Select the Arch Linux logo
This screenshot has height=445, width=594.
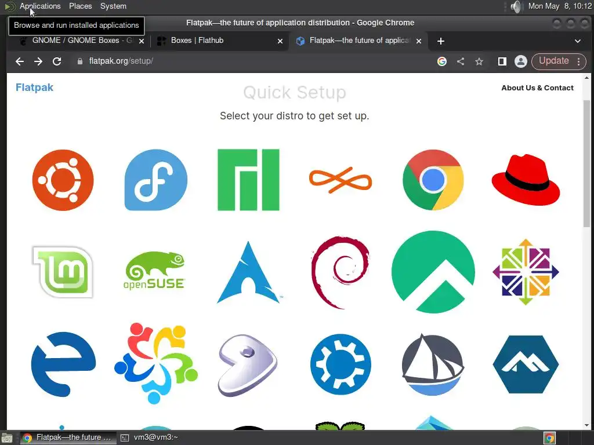pos(248,272)
